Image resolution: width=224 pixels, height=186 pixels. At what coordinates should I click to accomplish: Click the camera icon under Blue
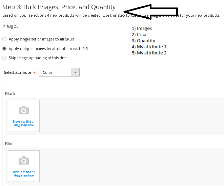tap(24, 160)
